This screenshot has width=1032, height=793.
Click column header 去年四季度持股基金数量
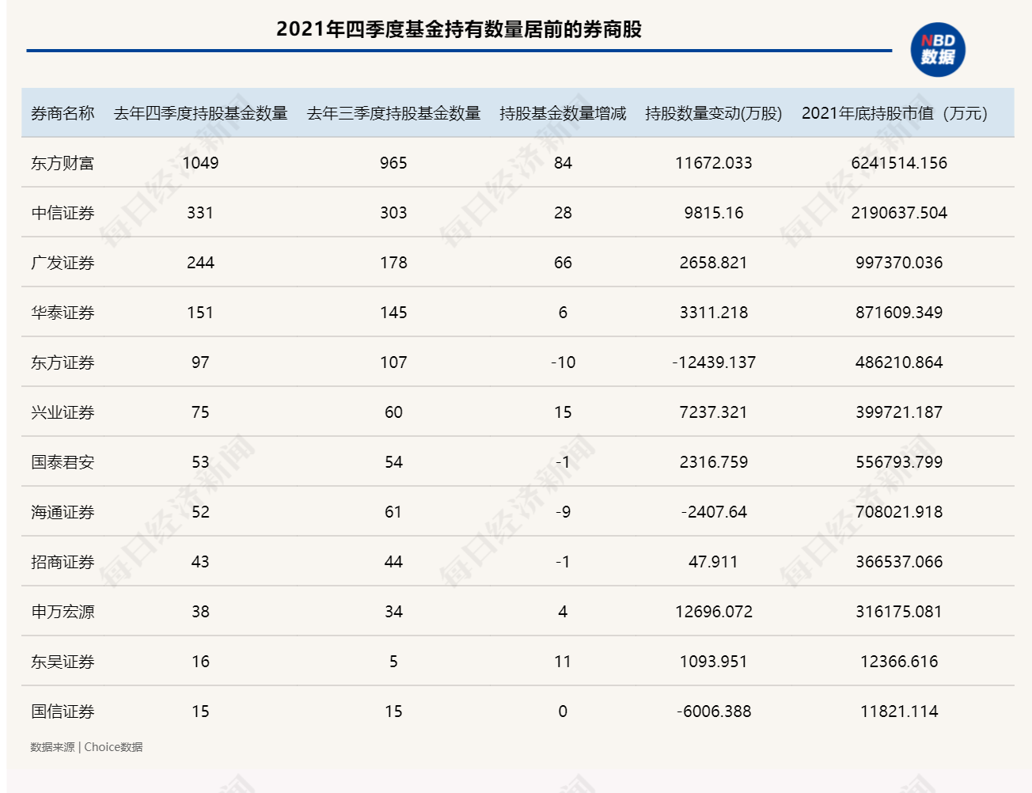(200, 113)
